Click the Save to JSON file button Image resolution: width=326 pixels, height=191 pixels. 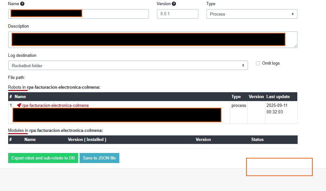coord(99,158)
